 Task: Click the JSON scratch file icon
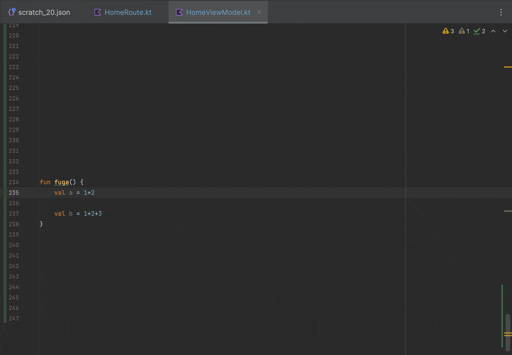point(12,12)
